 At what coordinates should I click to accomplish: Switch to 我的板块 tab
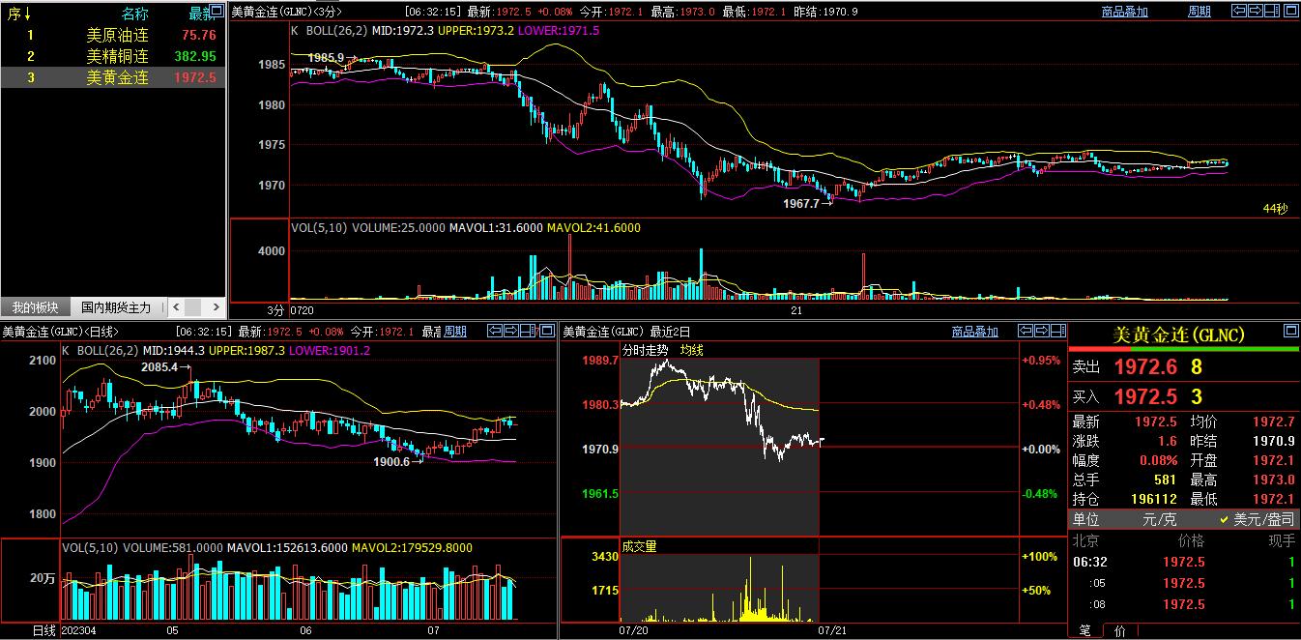point(35,307)
